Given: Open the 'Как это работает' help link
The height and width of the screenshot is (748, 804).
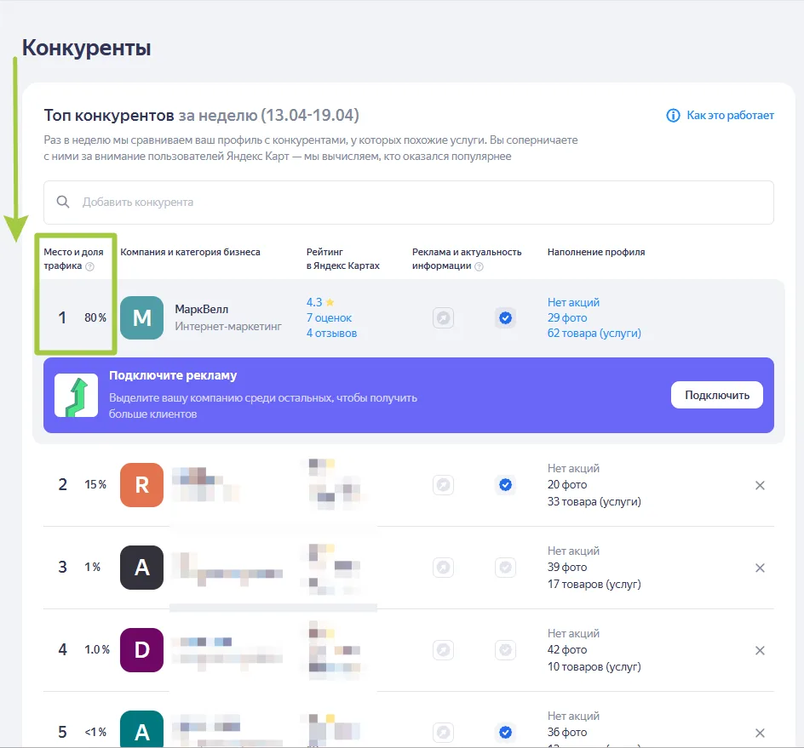Looking at the screenshot, I should 730,115.
